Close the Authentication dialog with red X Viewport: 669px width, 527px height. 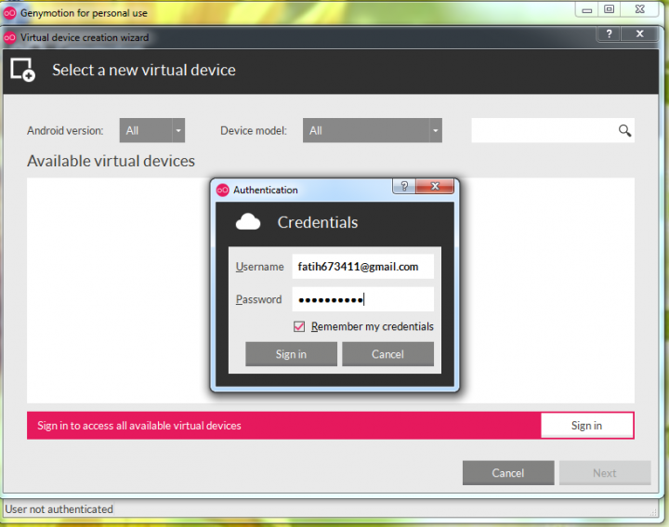point(435,186)
